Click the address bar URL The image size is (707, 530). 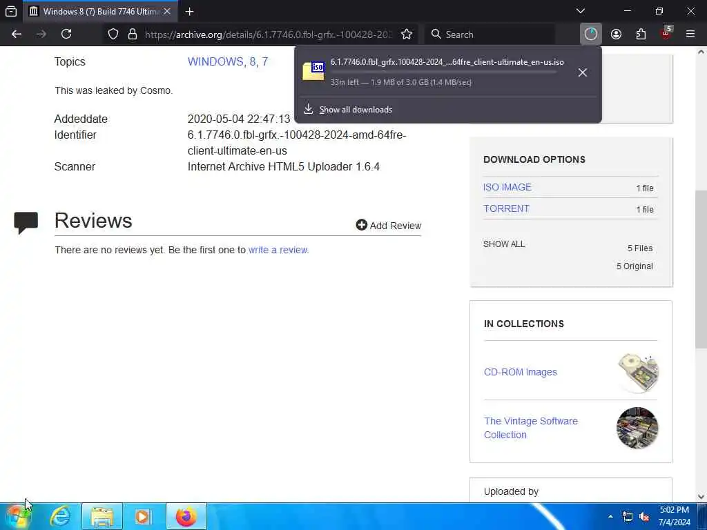269,35
